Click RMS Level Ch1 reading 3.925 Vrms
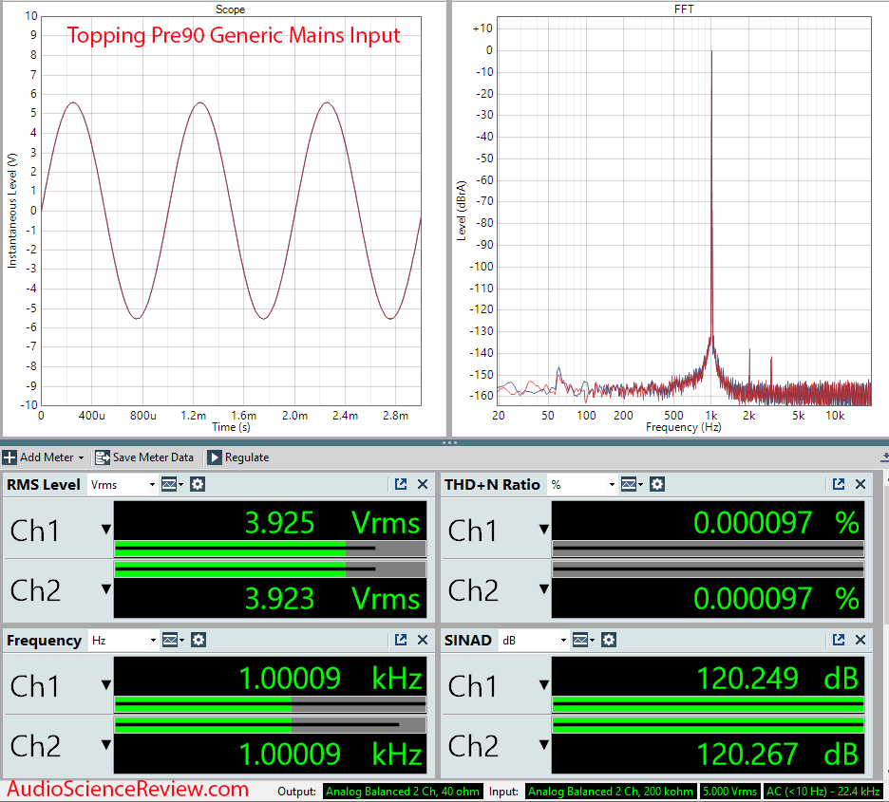Image resolution: width=889 pixels, height=802 pixels. point(332,522)
